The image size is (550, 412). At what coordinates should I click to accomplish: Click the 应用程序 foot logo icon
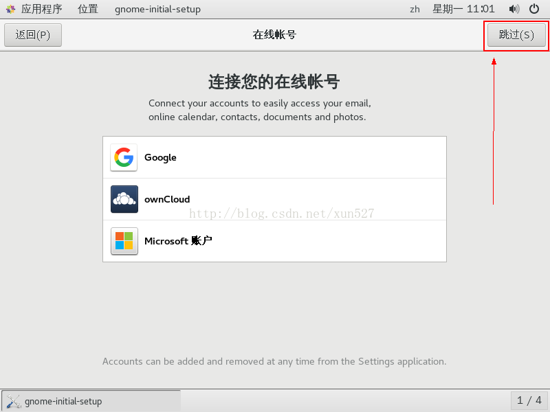pyautogui.click(x=10, y=9)
